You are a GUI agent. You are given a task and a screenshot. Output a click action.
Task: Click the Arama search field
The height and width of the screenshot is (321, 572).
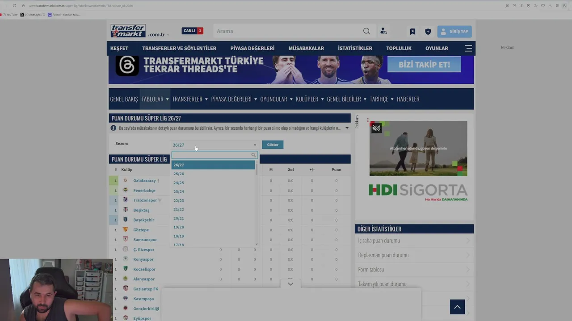click(x=289, y=31)
